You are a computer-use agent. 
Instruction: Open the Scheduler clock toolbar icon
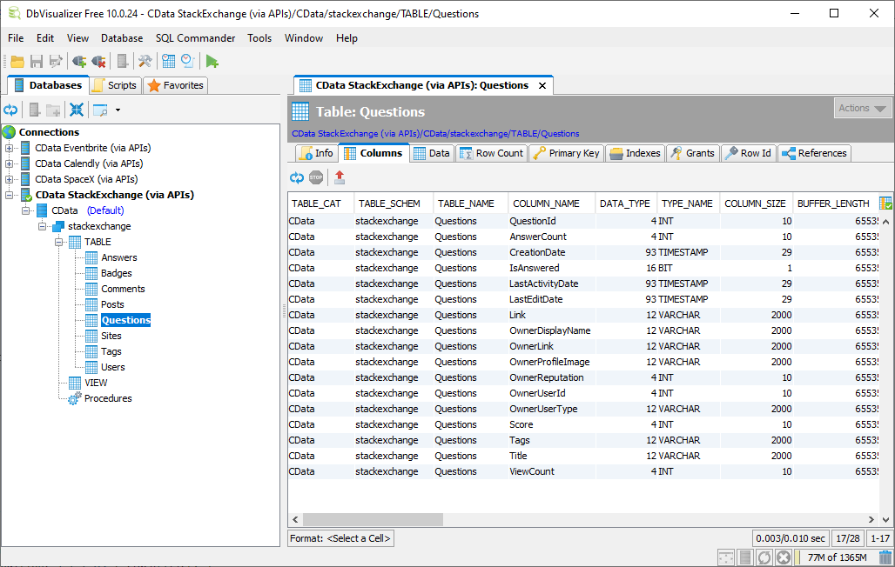(186, 60)
